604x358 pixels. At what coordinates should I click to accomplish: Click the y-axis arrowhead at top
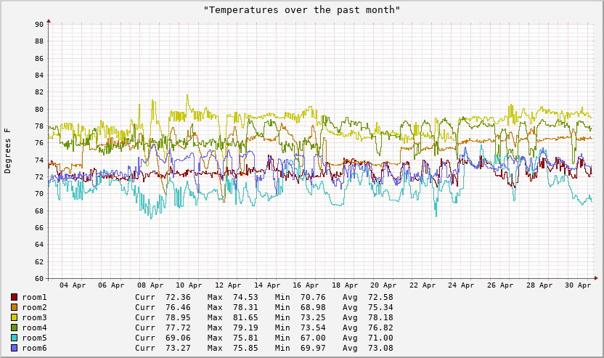point(49,21)
